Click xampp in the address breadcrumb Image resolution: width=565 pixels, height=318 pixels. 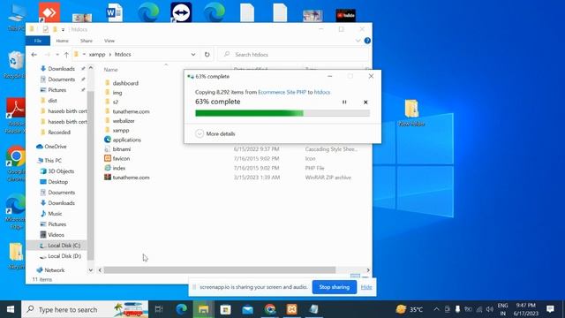coord(97,55)
